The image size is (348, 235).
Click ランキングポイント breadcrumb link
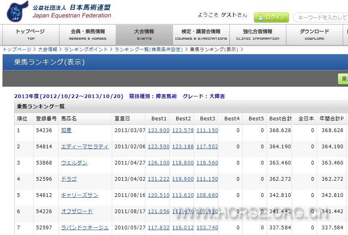coord(86,49)
